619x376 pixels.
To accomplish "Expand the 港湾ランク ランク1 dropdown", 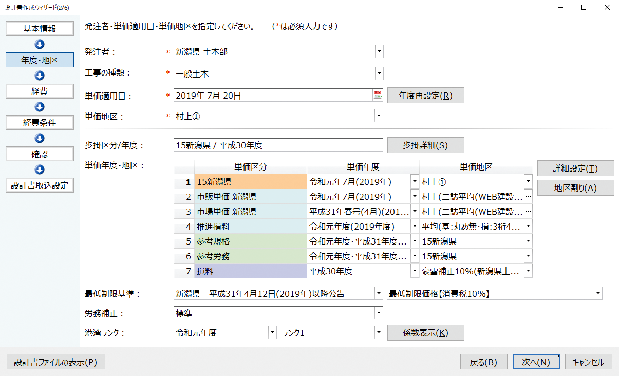I will [379, 333].
